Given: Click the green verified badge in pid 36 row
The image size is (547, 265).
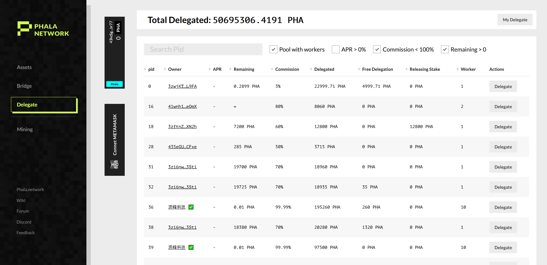Looking at the screenshot, I should click(191, 207).
